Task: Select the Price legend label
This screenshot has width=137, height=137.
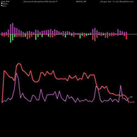Action: click(4, 6)
